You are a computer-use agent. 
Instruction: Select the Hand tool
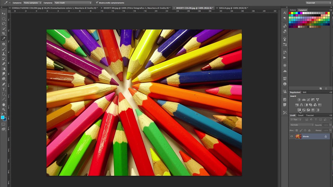(x=4, y=104)
